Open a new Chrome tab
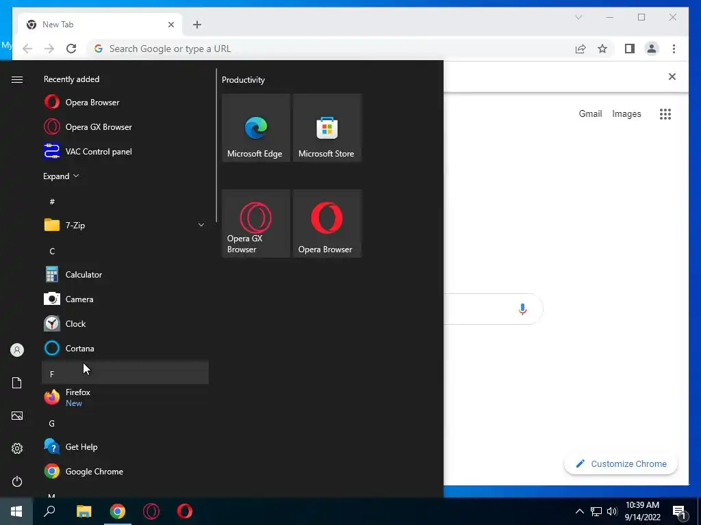The image size is (701, 525). point(197,25)
